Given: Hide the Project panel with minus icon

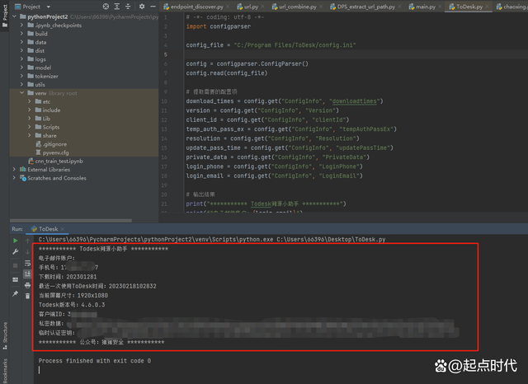Looking at the screenshot, I should coord(153,7).
